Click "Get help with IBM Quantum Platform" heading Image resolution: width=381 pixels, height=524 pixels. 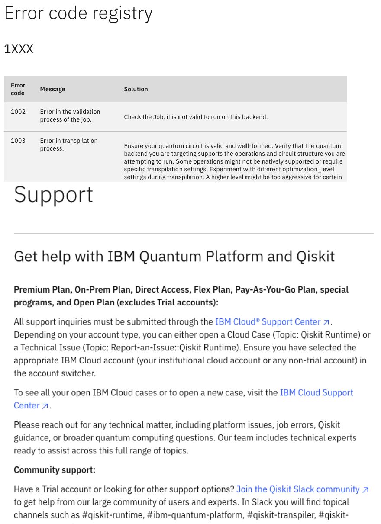click(174, 256)
